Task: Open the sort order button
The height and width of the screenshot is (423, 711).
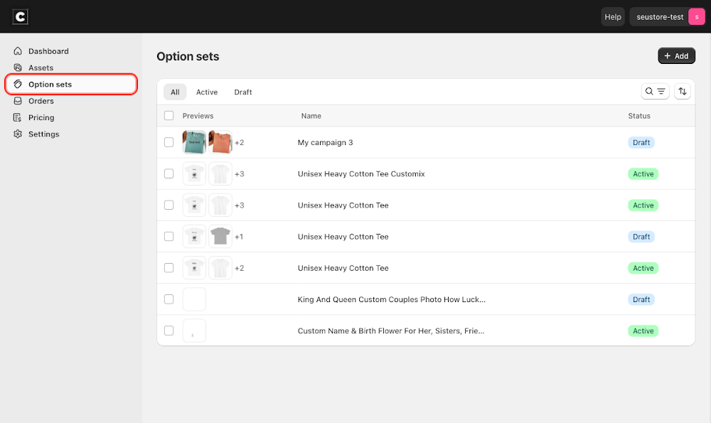Action: click(x=682, y=91)
